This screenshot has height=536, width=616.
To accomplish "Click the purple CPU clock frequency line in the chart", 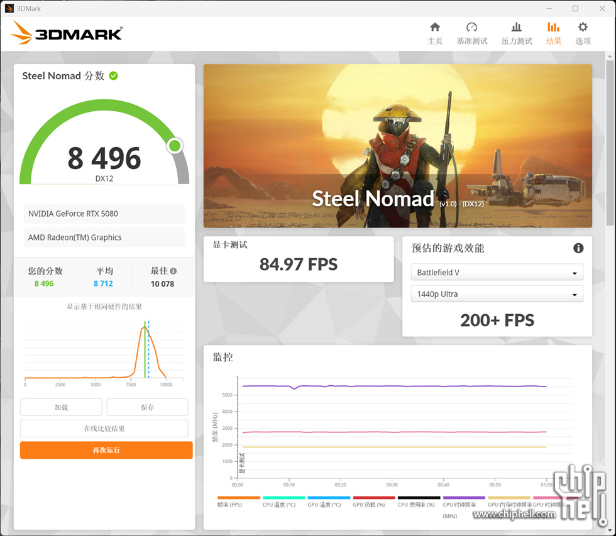I will pyautogui.click(x=394, y=386).
